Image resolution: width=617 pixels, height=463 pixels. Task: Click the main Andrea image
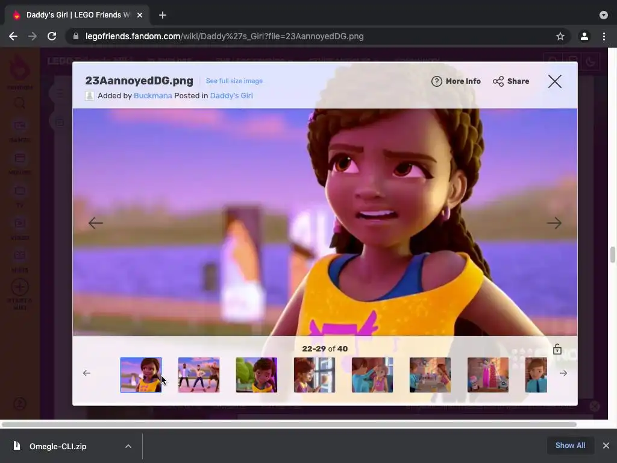click(x=325, y=222)
